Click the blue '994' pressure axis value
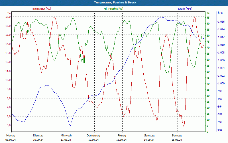This screenshot has width=228, height=143. point(220,107)
